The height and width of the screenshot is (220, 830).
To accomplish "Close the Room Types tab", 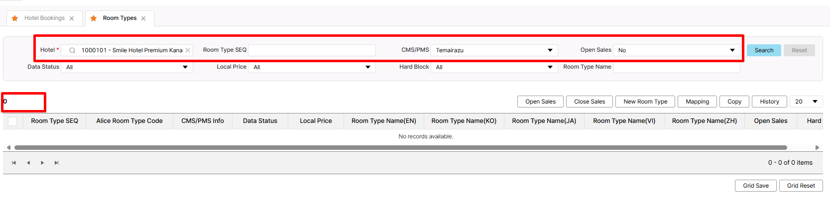I will click(143, 18).
